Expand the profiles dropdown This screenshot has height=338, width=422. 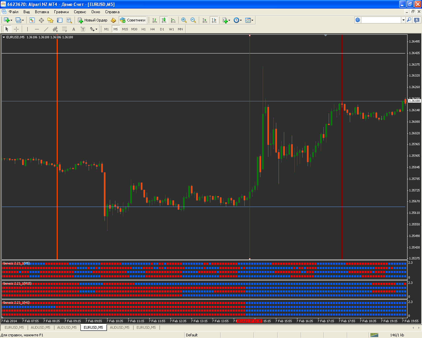23,20
